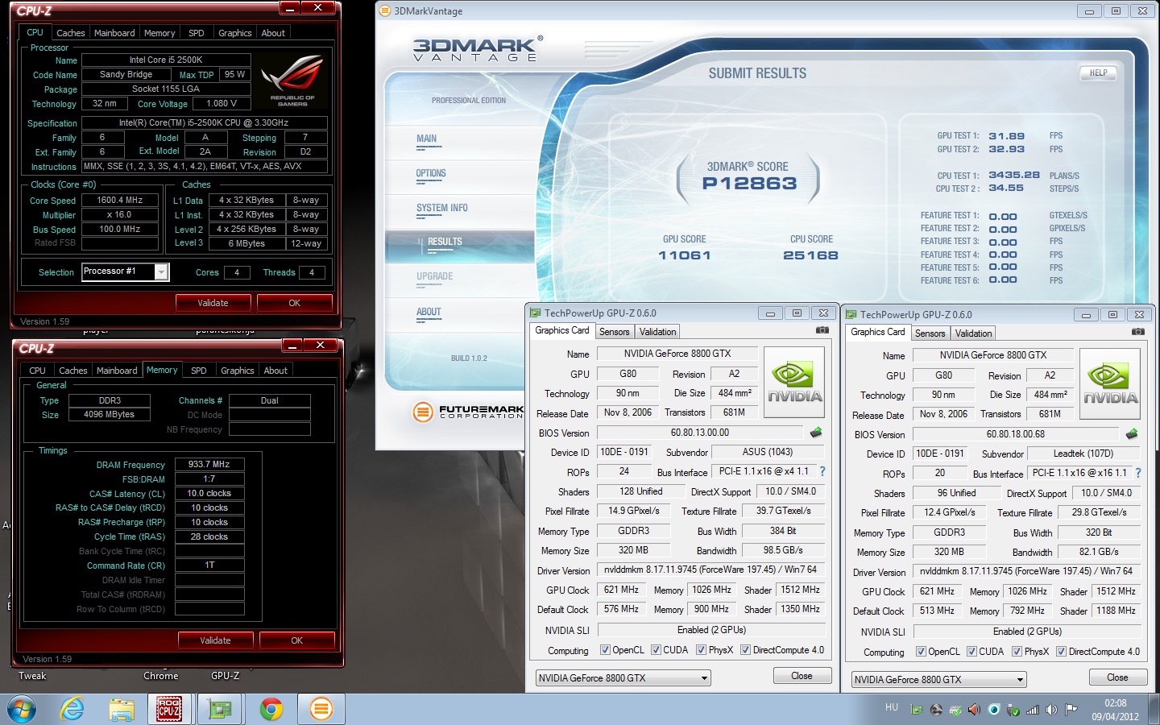Click HELP button in 3DMark Vantage
Screen dimensions: 1160x725
point(1098,72)
